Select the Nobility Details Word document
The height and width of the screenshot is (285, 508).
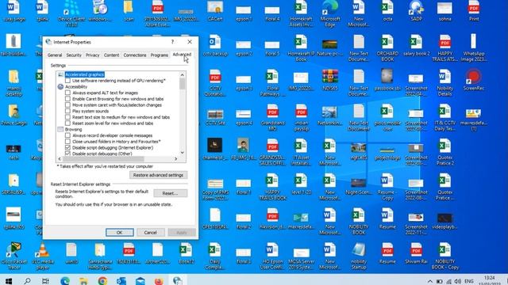(444, 83)
